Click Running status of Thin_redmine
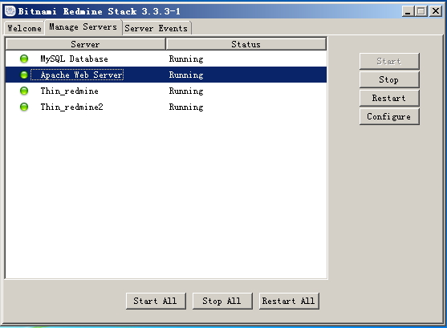The height and width of the screenshot is (328, 447). pyautogui.click(x=186, y=91)
